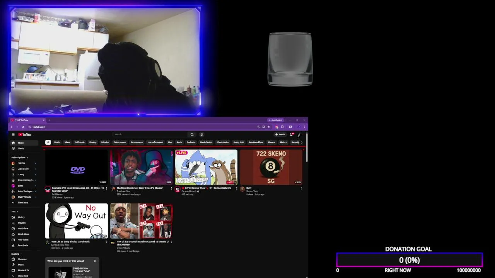Click the browser back arrow
The image size is (495, 278).
coord(12,127)
